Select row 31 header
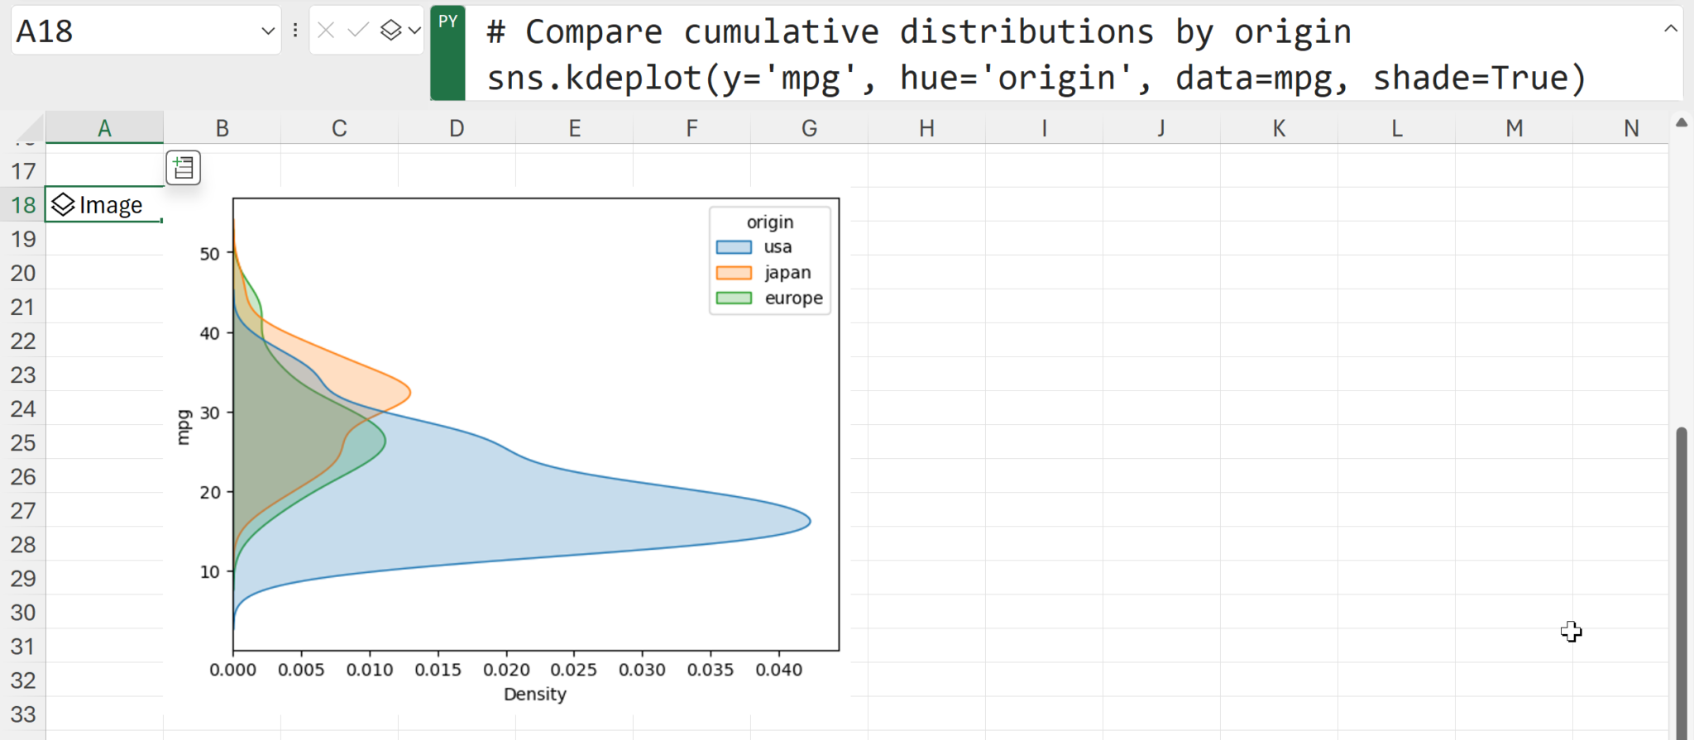This screenshot has height=740, width=1694. point(23,645)
